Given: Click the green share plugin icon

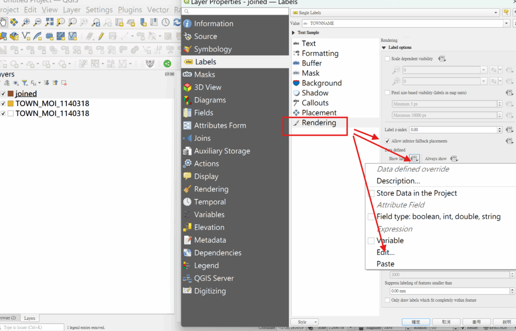Looking at the screenshot, I should point(167,63).
